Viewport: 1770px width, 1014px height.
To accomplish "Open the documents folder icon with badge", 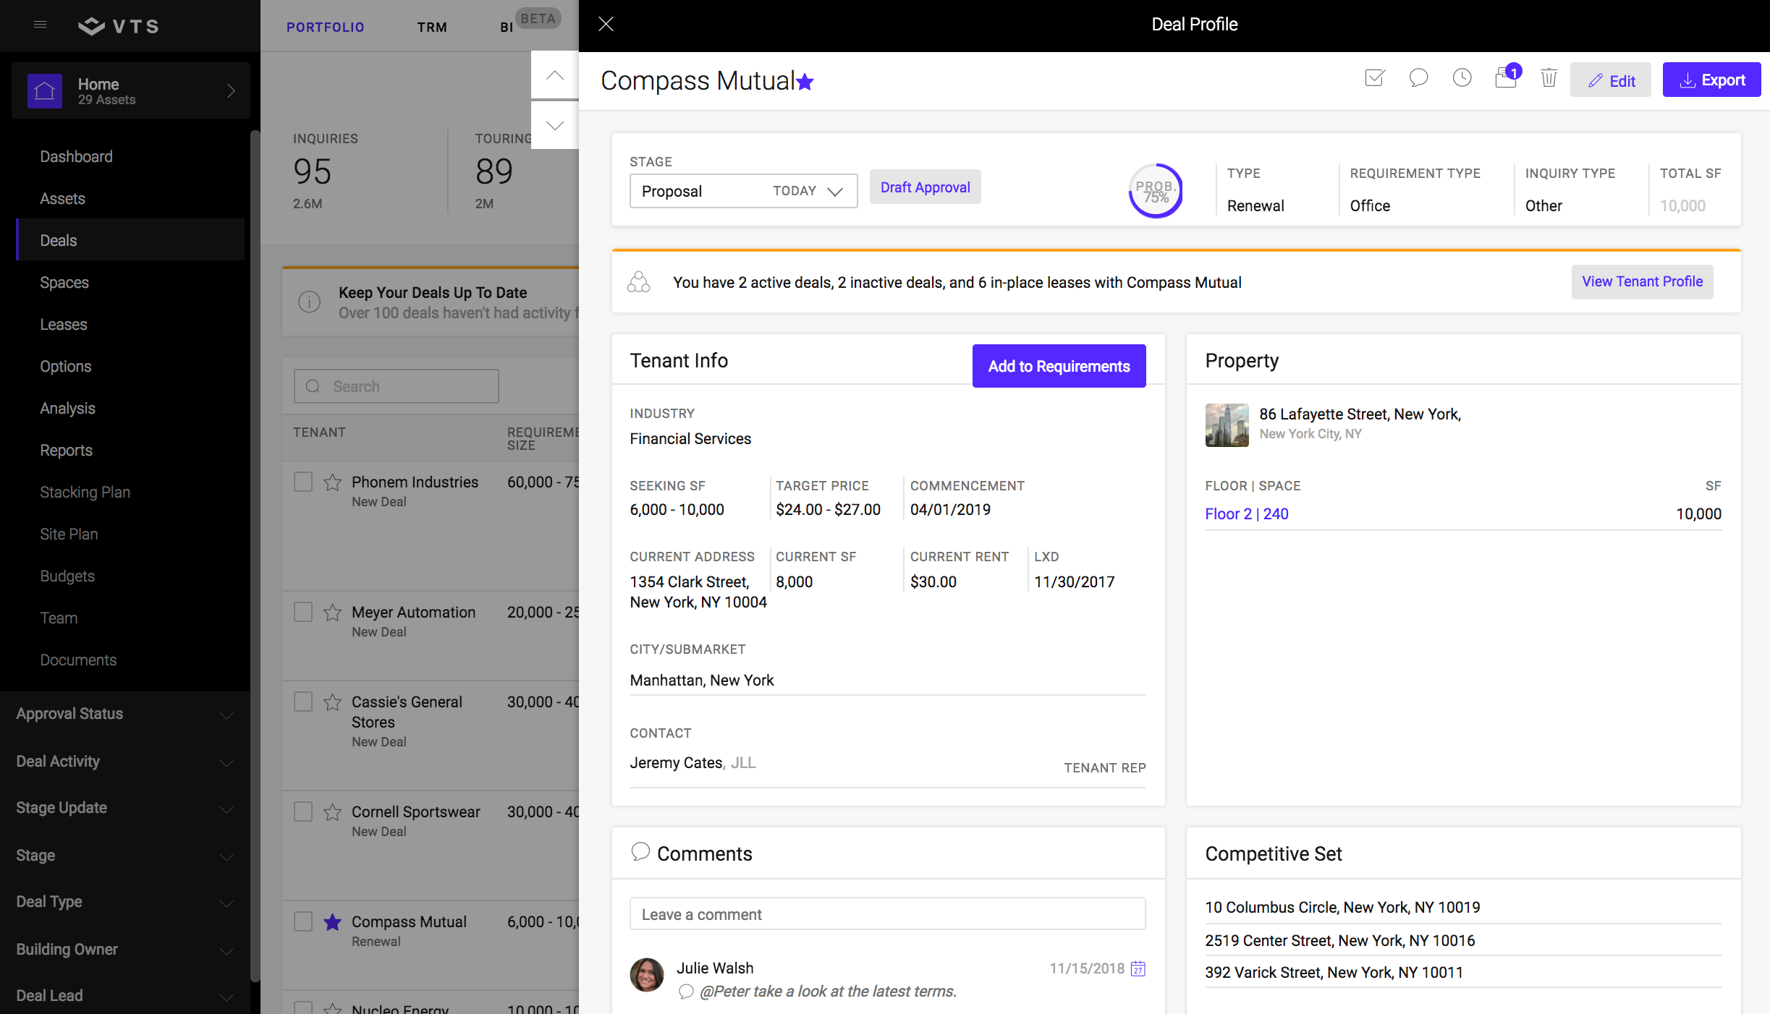I will tap(1506, 78).
